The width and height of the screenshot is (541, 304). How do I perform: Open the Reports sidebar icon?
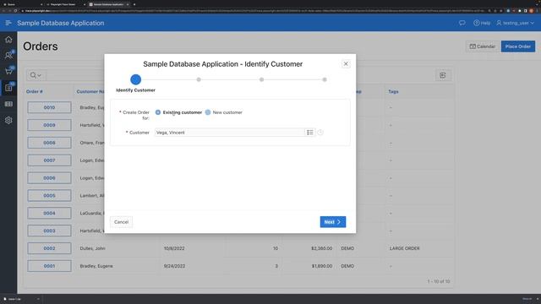coord(8,104)
